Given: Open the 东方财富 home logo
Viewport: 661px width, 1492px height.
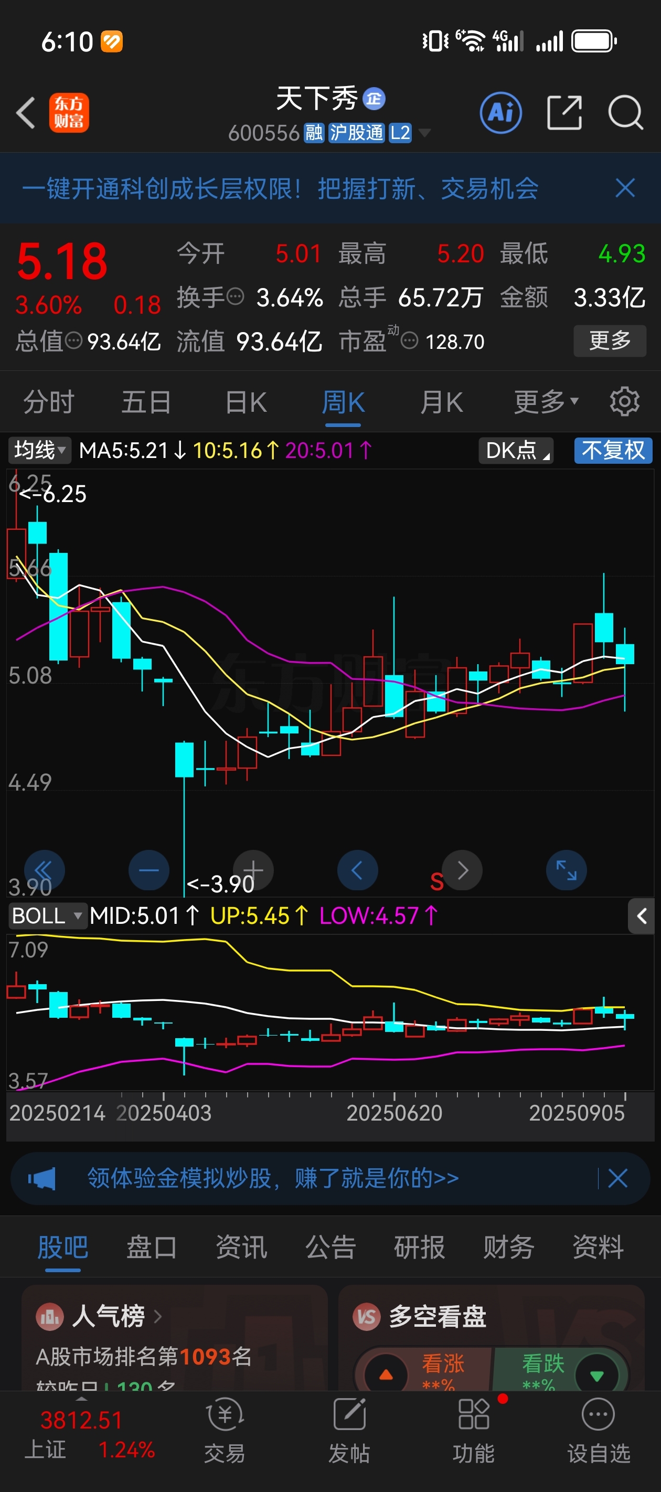Looking at the screenshot, I should 69,112.
